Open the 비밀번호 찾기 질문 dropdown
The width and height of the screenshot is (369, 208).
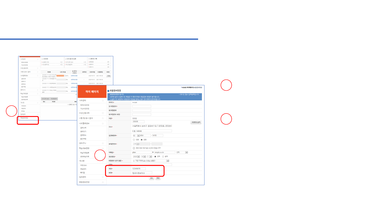point(168,161)
